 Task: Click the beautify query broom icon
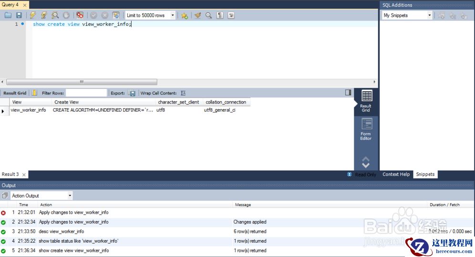197,15
